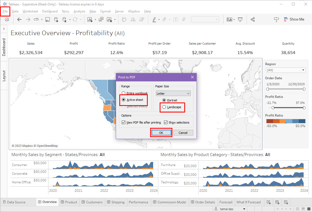Select the Entire workbook radio button

[124, 93]
